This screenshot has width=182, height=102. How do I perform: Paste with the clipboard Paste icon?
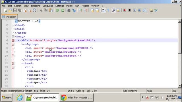[x=51, y=10]
